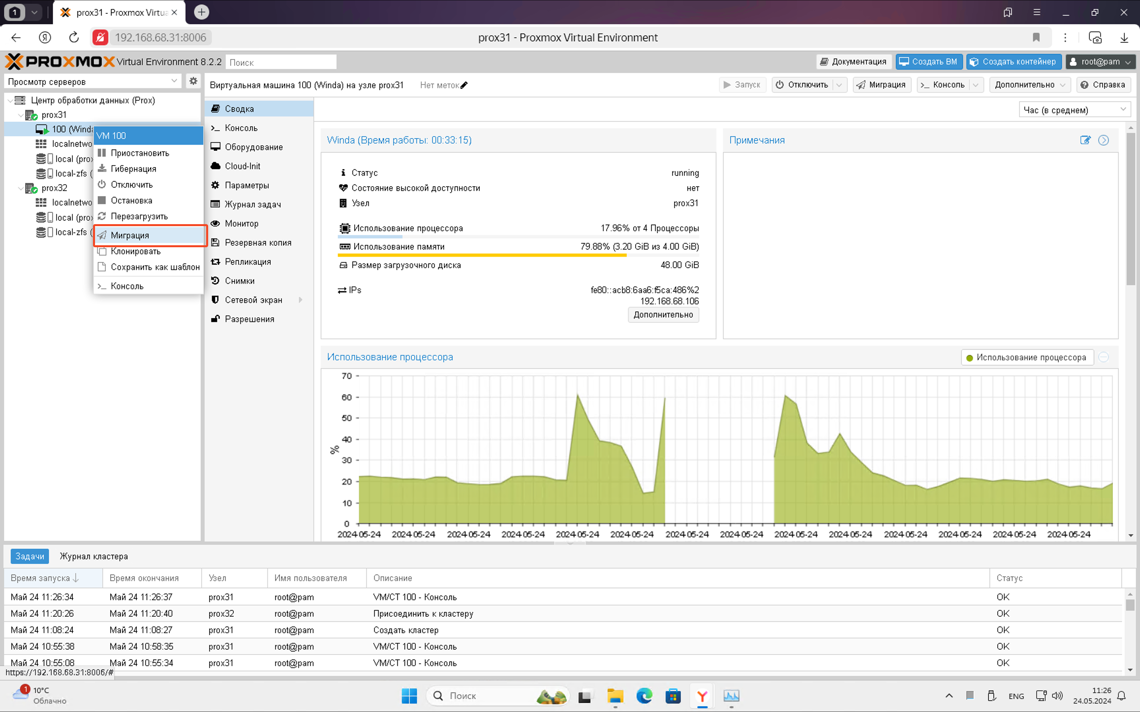
Task: Click the Proxmox Поиск search field
Action: (281, 62)
